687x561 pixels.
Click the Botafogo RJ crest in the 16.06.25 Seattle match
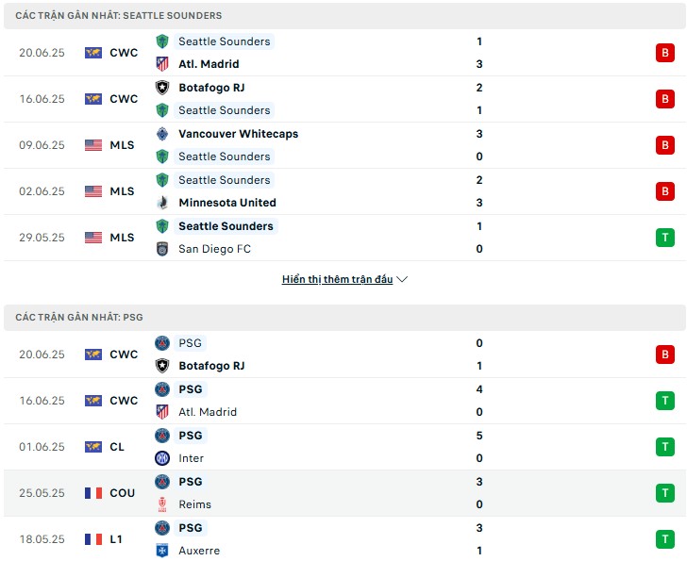tap(162, 88)
